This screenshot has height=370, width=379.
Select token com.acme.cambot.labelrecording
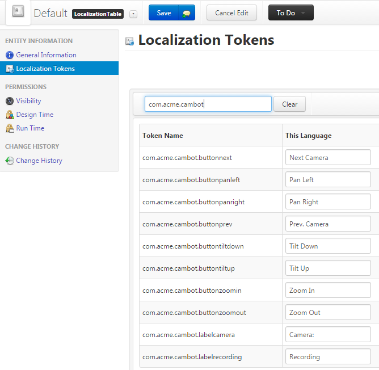(x=192, y=357)
